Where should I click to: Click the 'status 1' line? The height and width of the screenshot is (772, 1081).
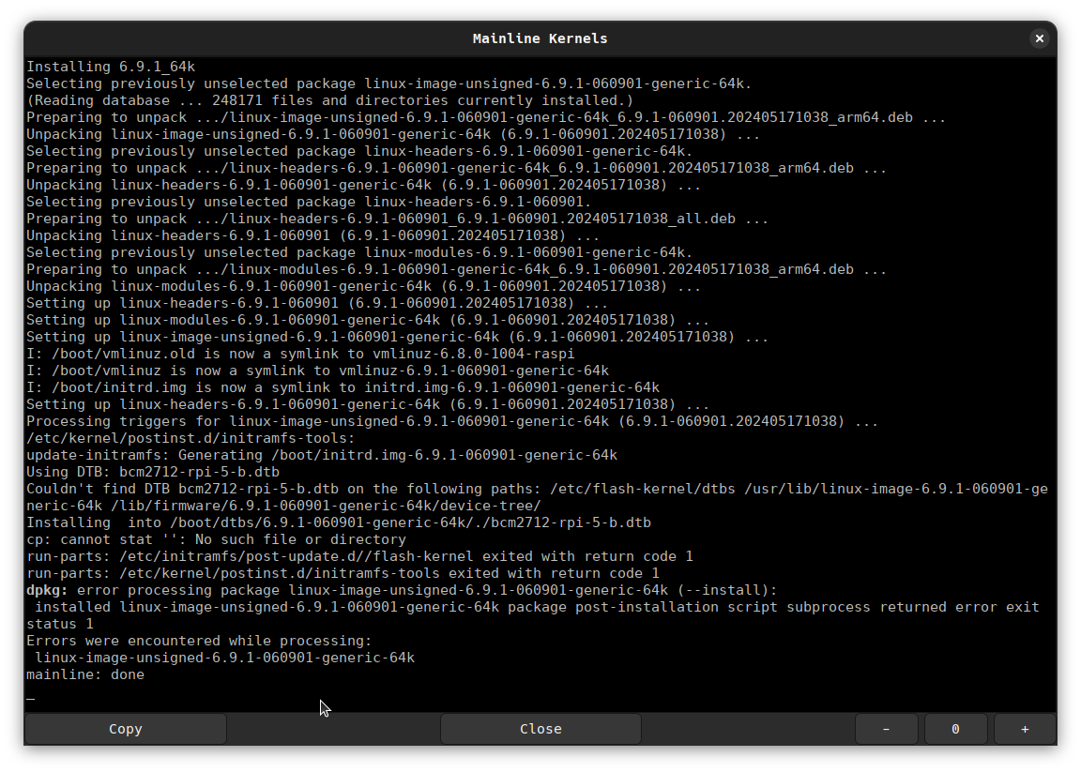(60, 624)
